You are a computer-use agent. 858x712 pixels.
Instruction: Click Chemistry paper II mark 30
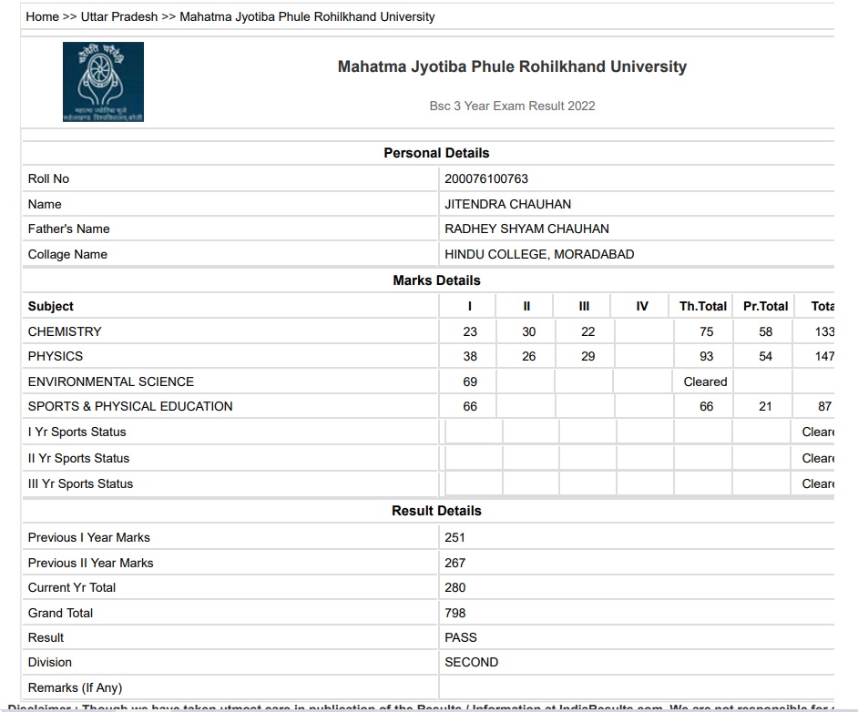click(529, 332)
